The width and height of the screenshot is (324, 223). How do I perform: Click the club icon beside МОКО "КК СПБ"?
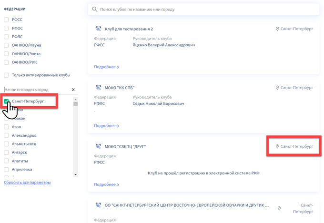click(98, 88)
